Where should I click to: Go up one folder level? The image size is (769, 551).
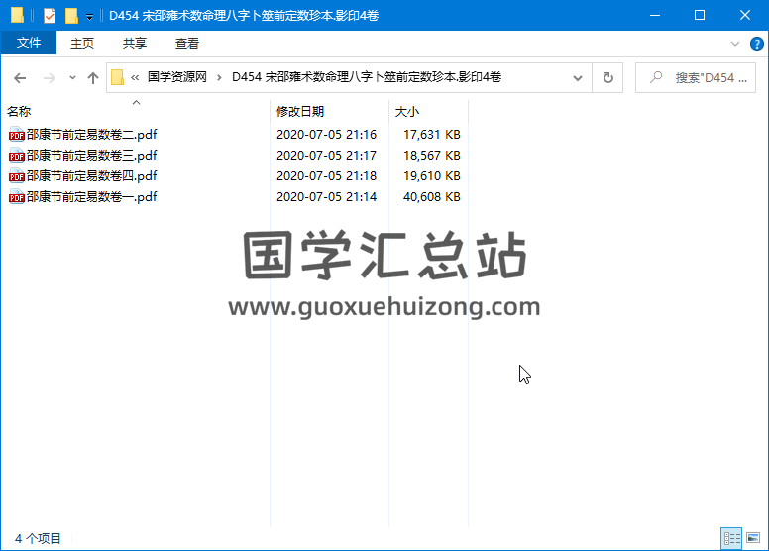93,78
